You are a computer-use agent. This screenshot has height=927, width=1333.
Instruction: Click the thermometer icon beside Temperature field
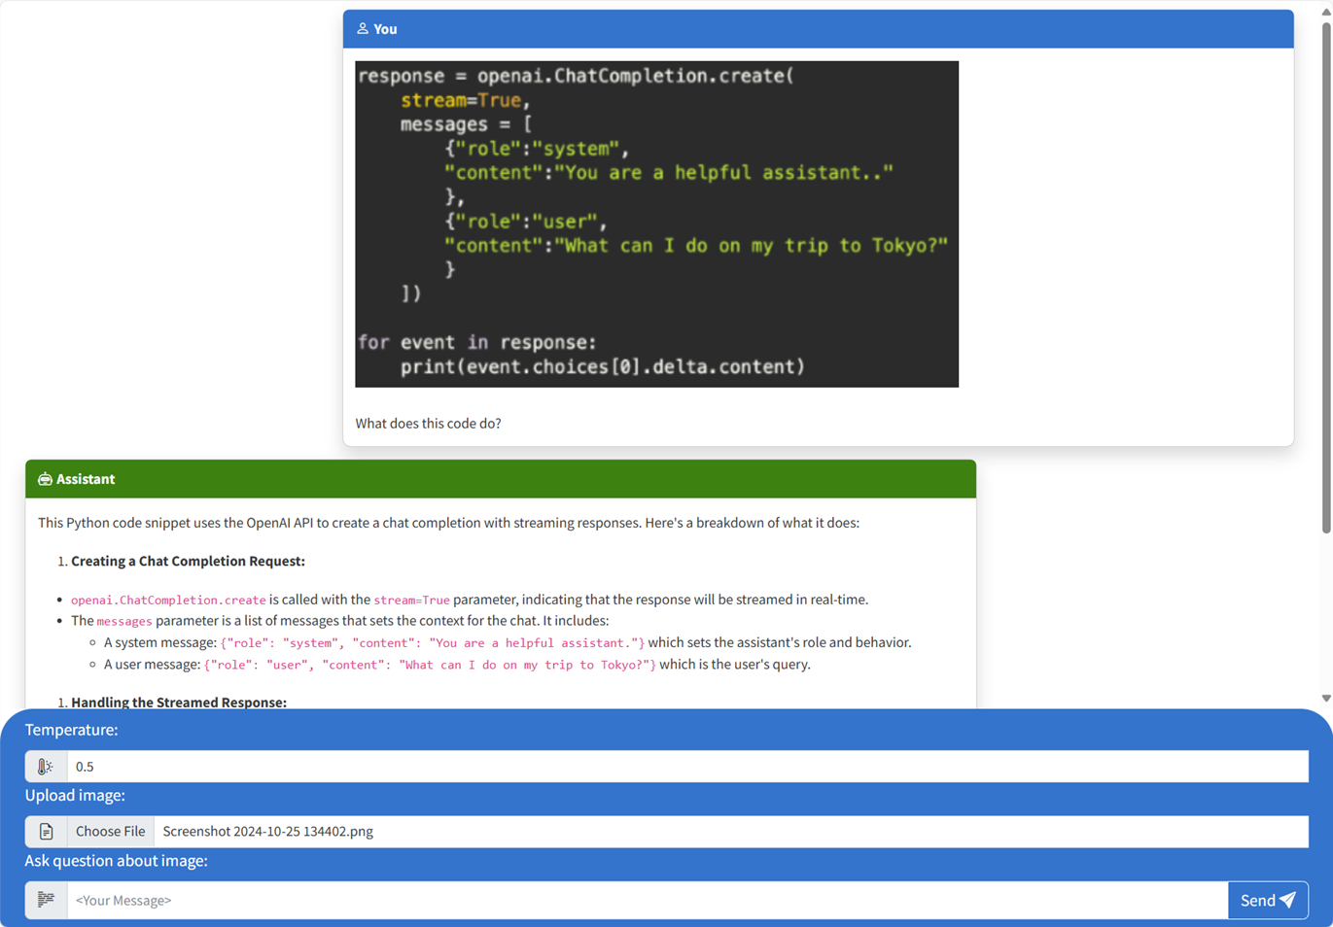pos(46,767)
